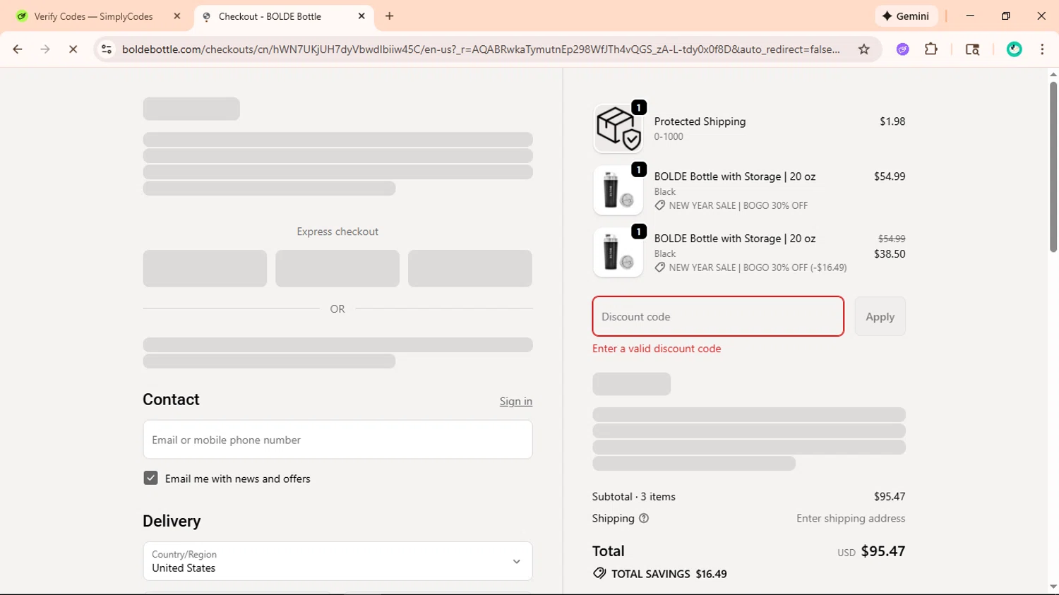The image size is (1059, 595).
Task: Open the Country/Region dropdown
Action: pyautogui.click(x=337, y=561)
